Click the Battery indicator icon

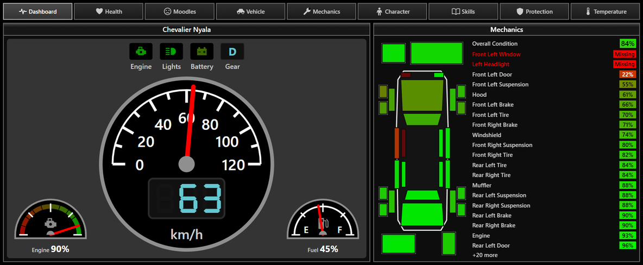click(x=202, y=51)
